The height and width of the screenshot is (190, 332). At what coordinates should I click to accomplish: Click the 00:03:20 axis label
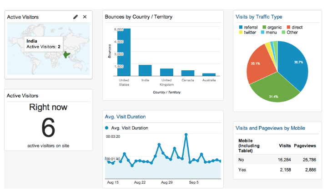click(113, 136)
